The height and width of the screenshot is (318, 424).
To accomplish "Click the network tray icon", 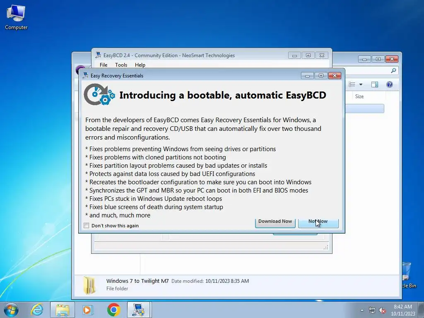I will [x=372, y=311].
